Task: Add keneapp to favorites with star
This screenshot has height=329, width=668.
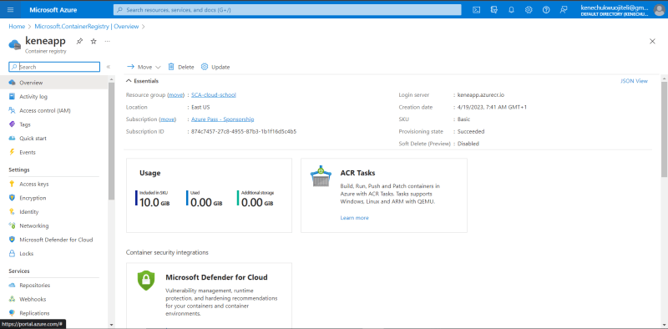Action: click(94, 42)
